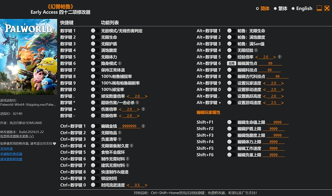This screenshot has width=332, height=196.
Task: Enable 保持正常体温
Action: tap(95, 70)
